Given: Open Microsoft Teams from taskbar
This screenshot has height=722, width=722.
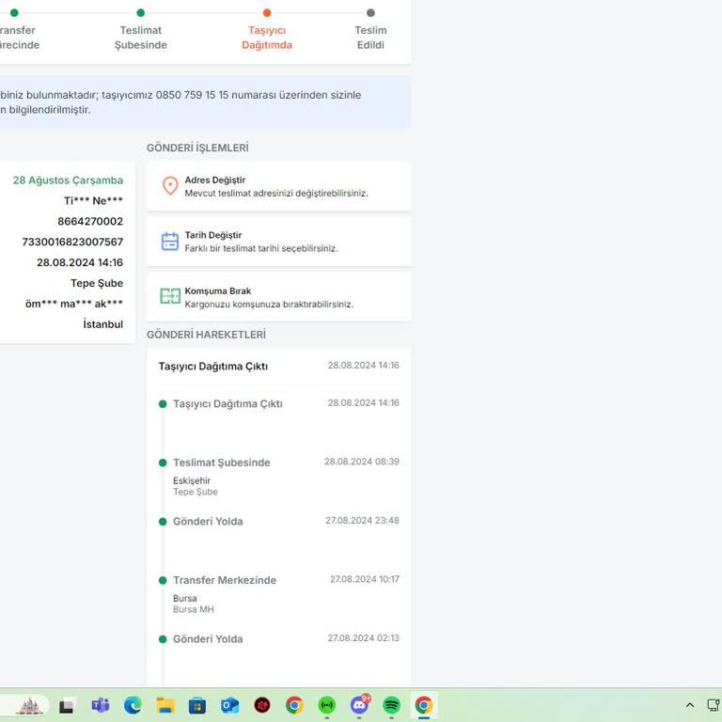Looking at the screenshot, I should 100,705.
